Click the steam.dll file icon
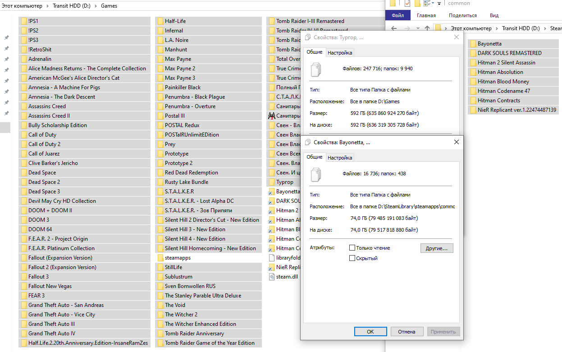This screenshot has height=352, width=562. 271,277
